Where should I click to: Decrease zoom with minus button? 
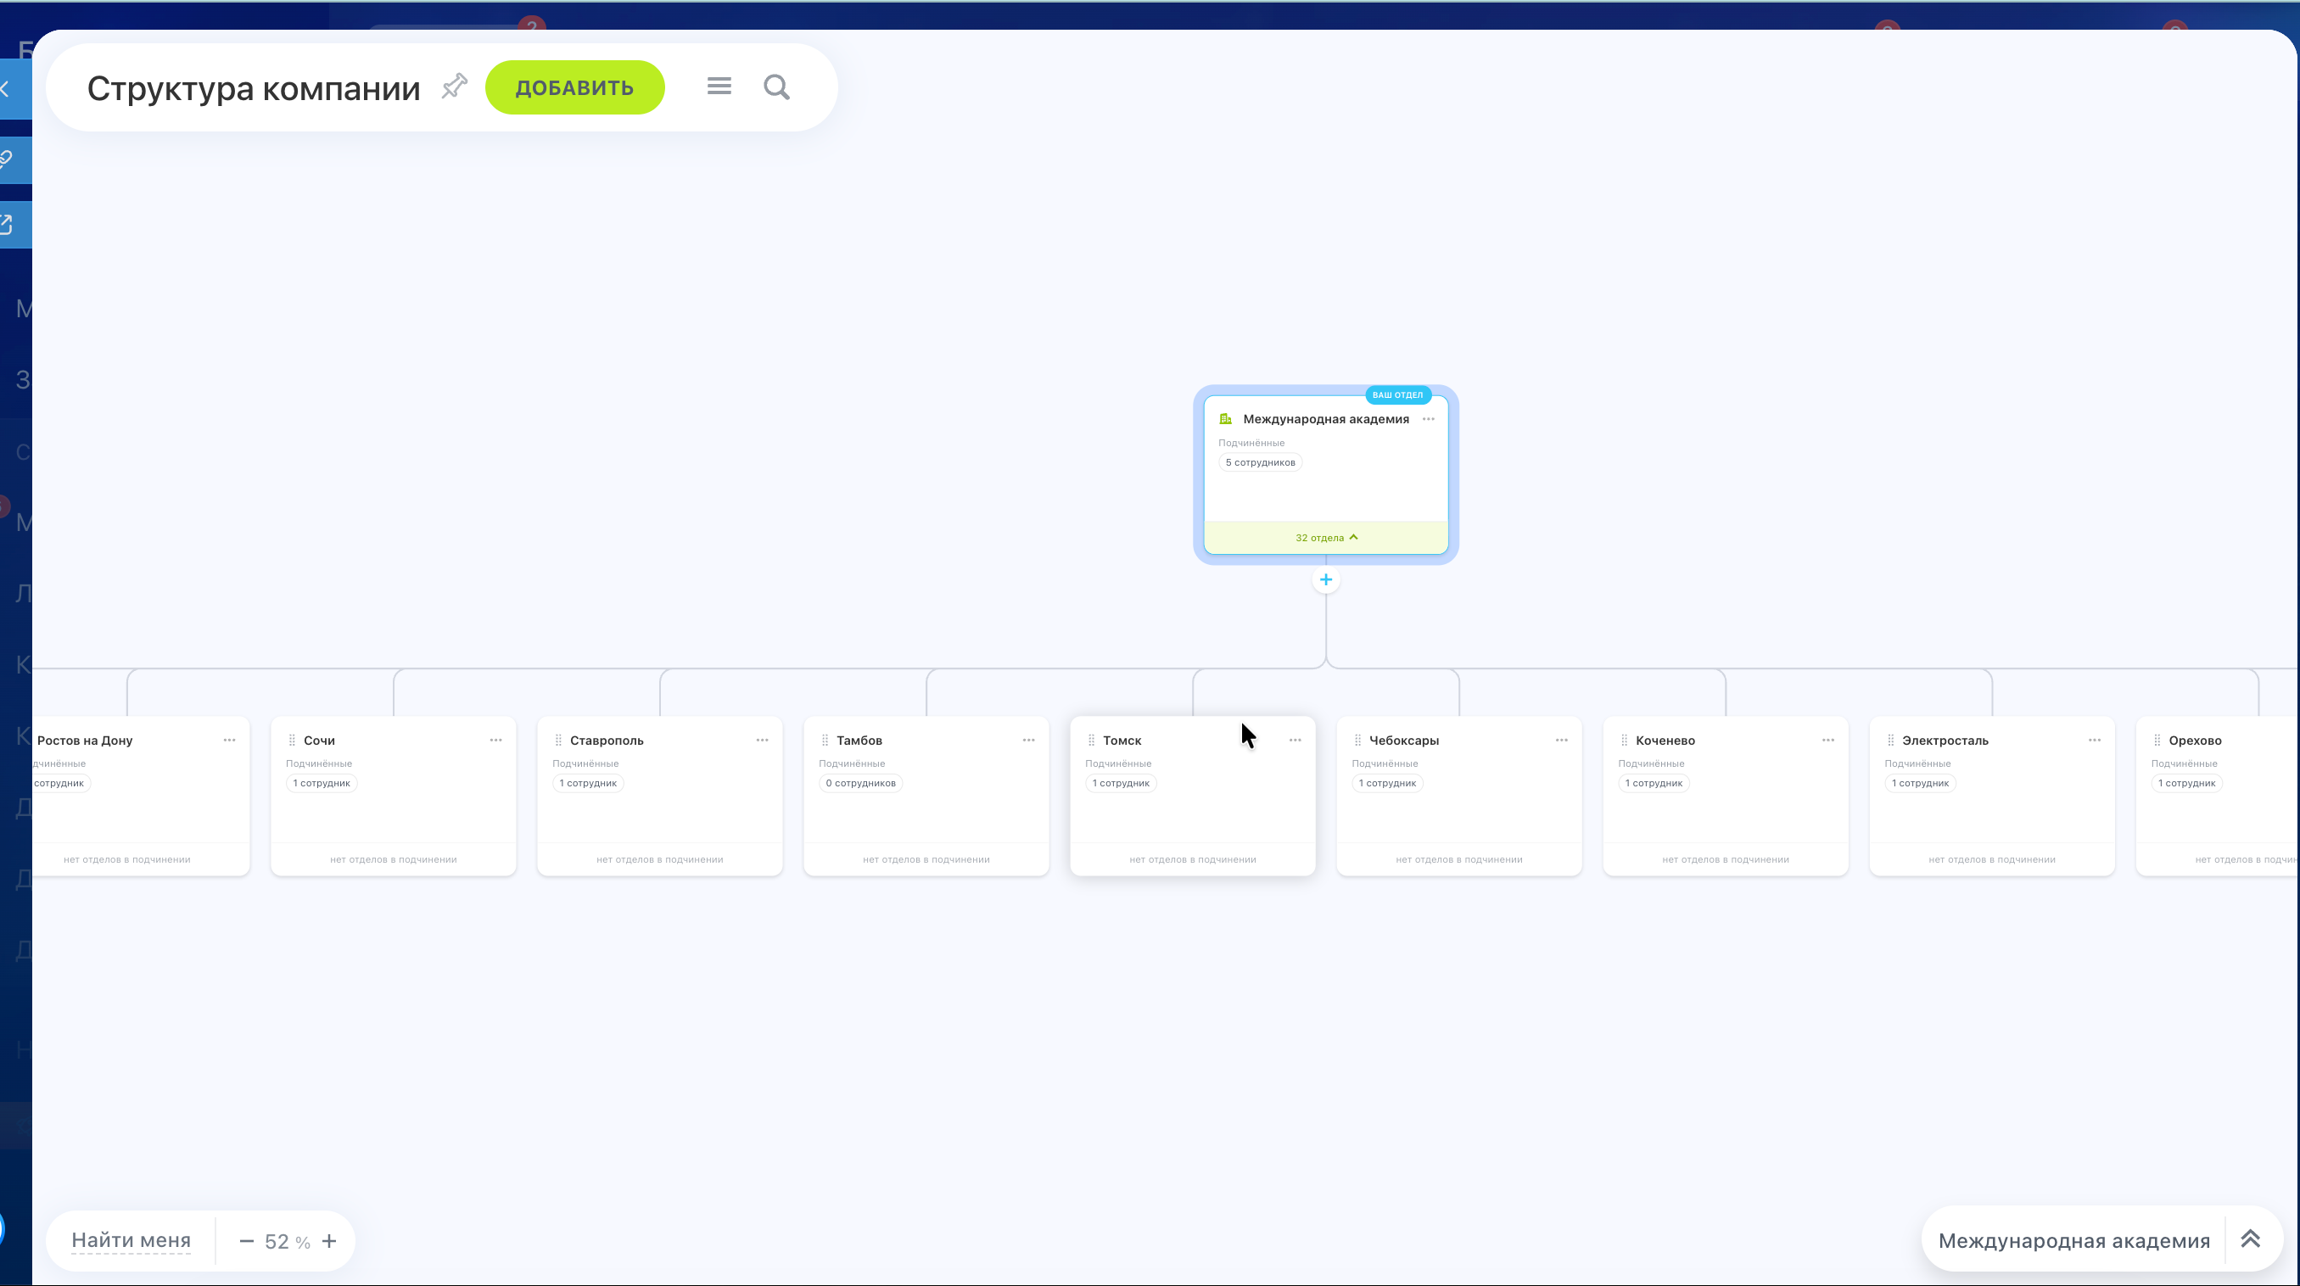coord(246,1241)
